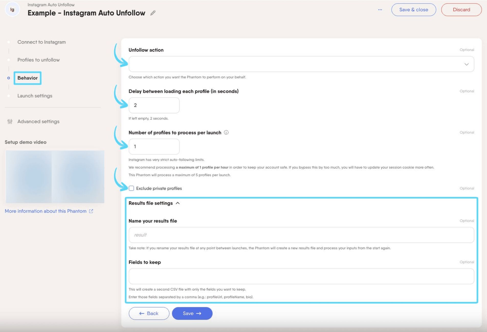Open Advanced settings
487x332 pixels.
click(x=38, y=121)
